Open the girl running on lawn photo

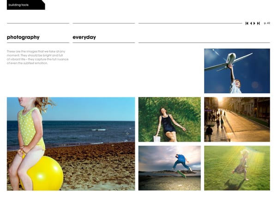pos(237,168)
